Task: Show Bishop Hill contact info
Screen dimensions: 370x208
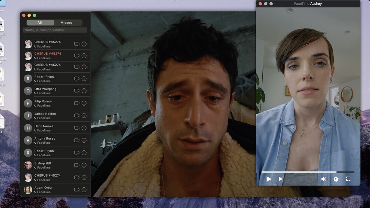Action: coord(84,165)
